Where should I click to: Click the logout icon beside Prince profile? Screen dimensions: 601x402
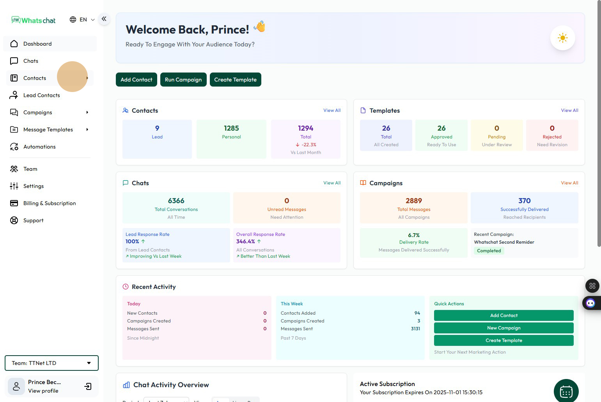[88, 386]
